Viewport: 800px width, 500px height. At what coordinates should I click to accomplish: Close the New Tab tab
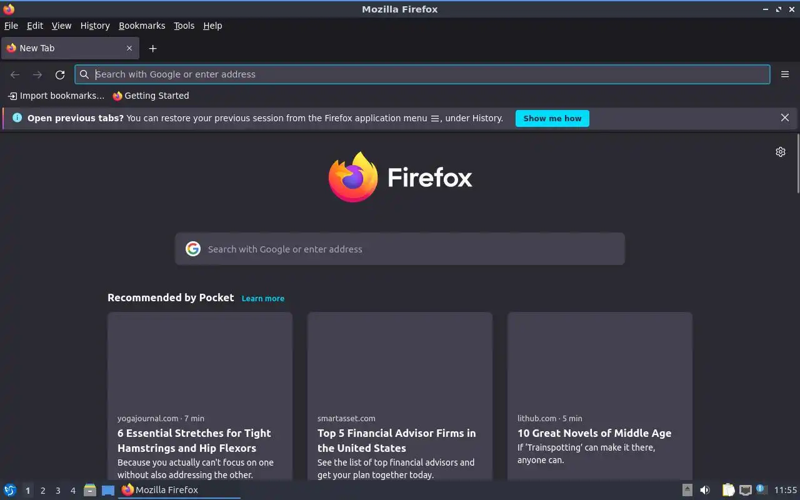click(x=129, y=48)
